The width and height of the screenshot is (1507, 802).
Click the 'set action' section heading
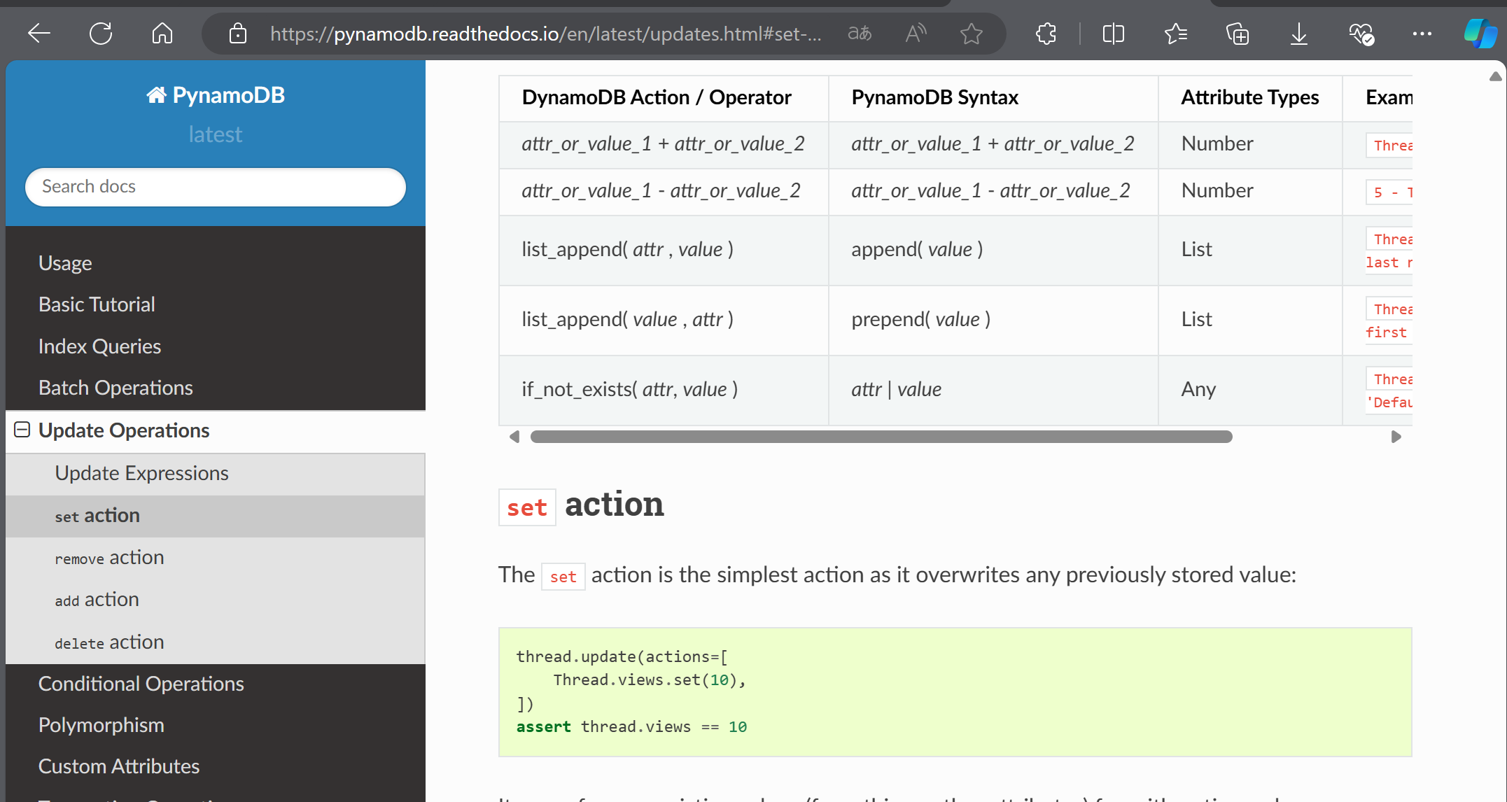click(x=581, y=505)
